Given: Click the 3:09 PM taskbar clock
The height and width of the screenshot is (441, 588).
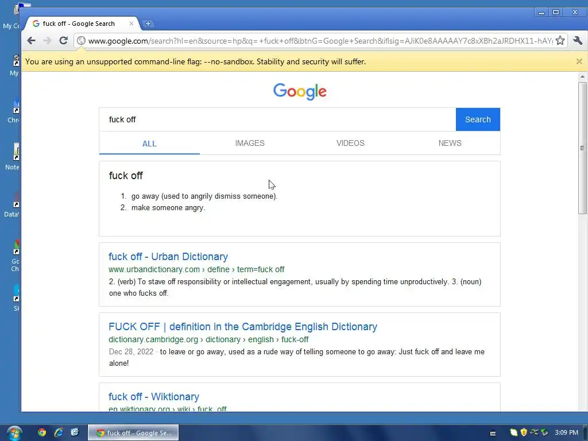Looking at the screenshot, I should 566,432.
